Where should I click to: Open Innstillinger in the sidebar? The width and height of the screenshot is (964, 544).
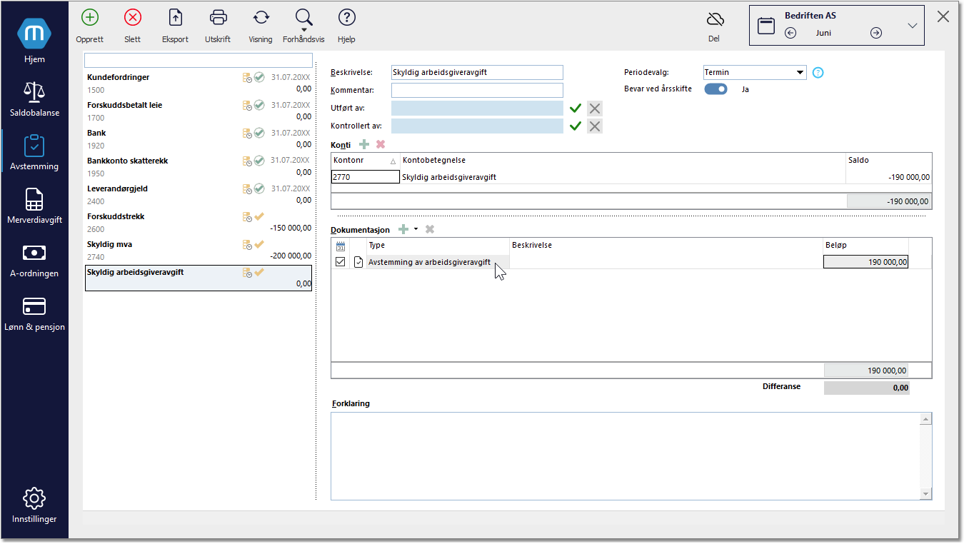(x=34, y=505)
